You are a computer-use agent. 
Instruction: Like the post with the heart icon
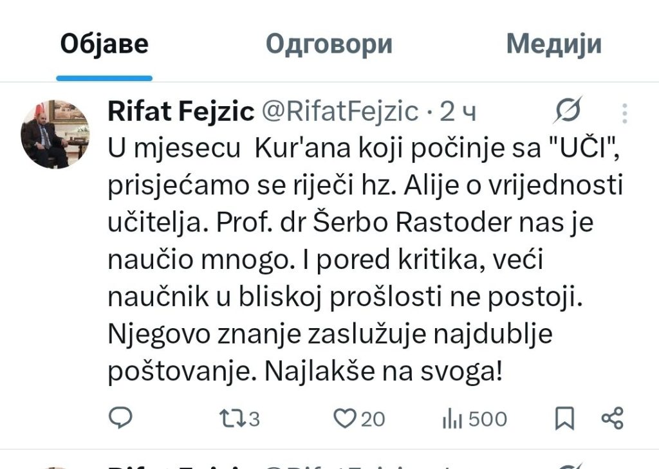coord(345,419)
